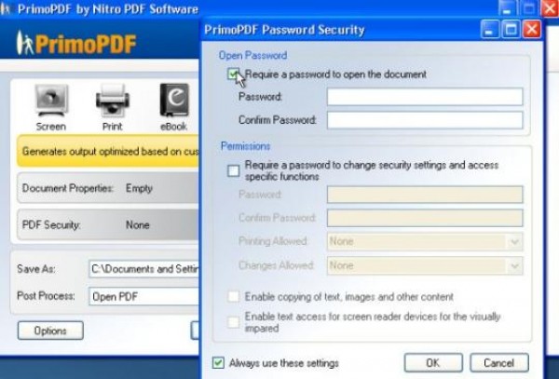Screen dimensions: 559x379
Task: Click the Cancel button
Action: click(x=499, y=363)
